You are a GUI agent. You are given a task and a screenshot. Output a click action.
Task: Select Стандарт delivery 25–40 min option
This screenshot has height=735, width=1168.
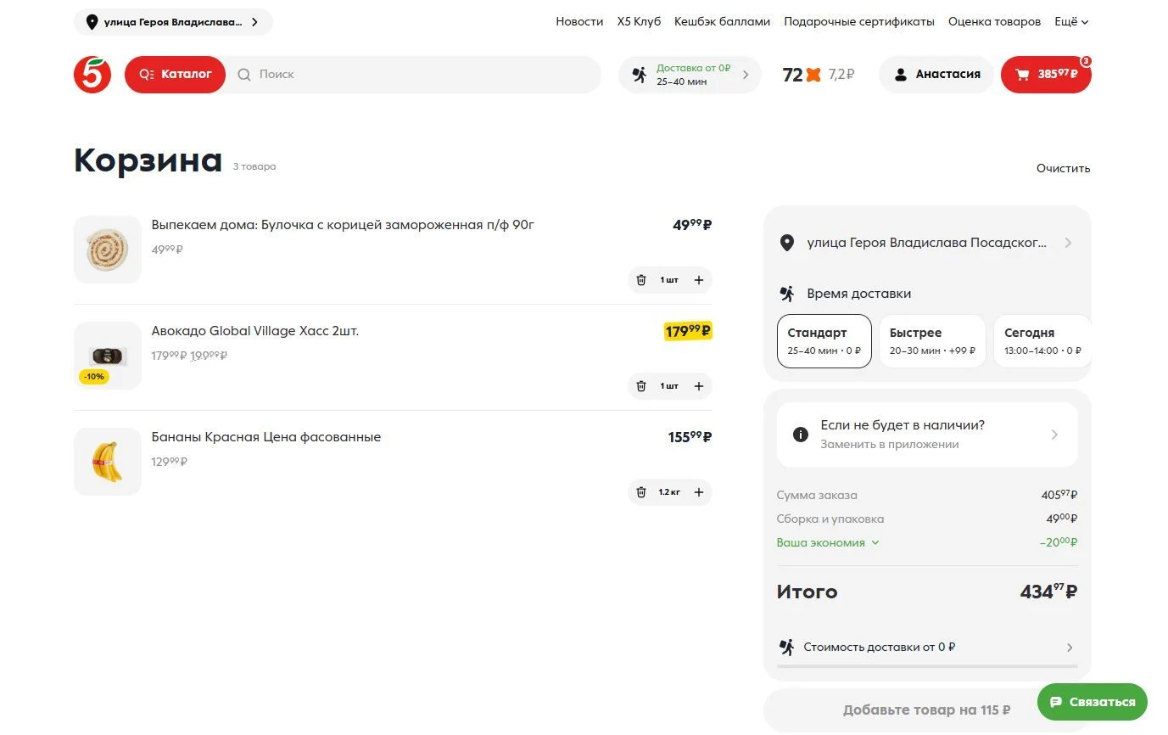click(x=824, y=341)
